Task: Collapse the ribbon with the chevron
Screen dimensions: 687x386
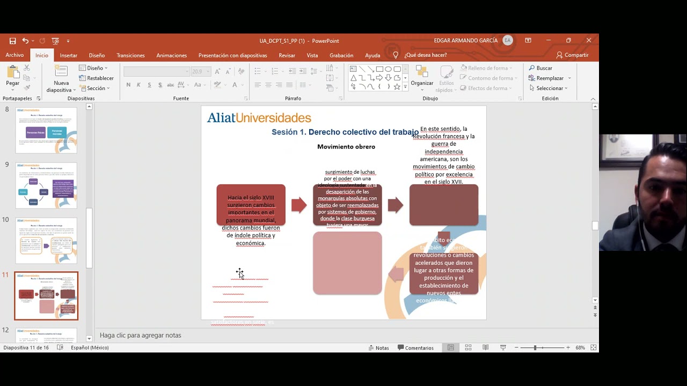Action: click(593, 99)
